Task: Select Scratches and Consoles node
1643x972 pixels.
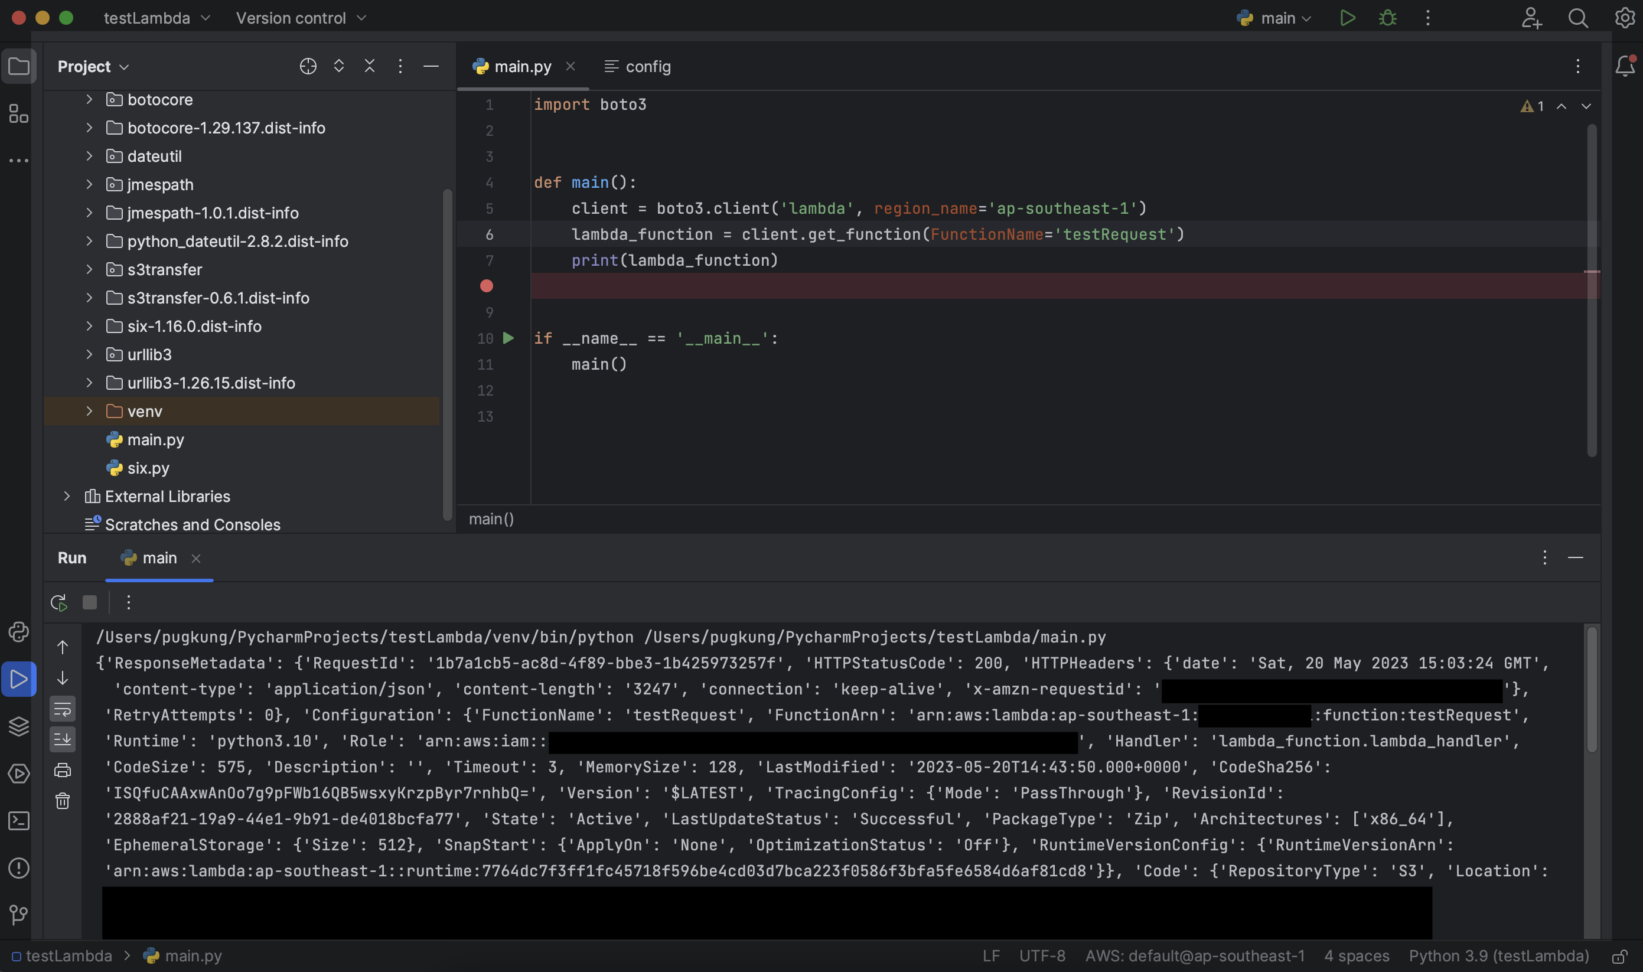Action: click(193, 524)
